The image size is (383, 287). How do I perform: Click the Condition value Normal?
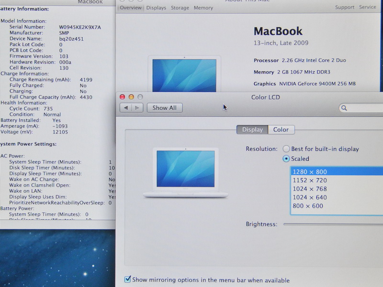click(52, 114)
